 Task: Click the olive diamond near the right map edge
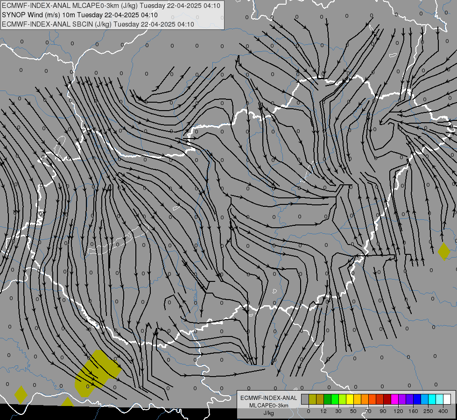(x=444, y=252)
